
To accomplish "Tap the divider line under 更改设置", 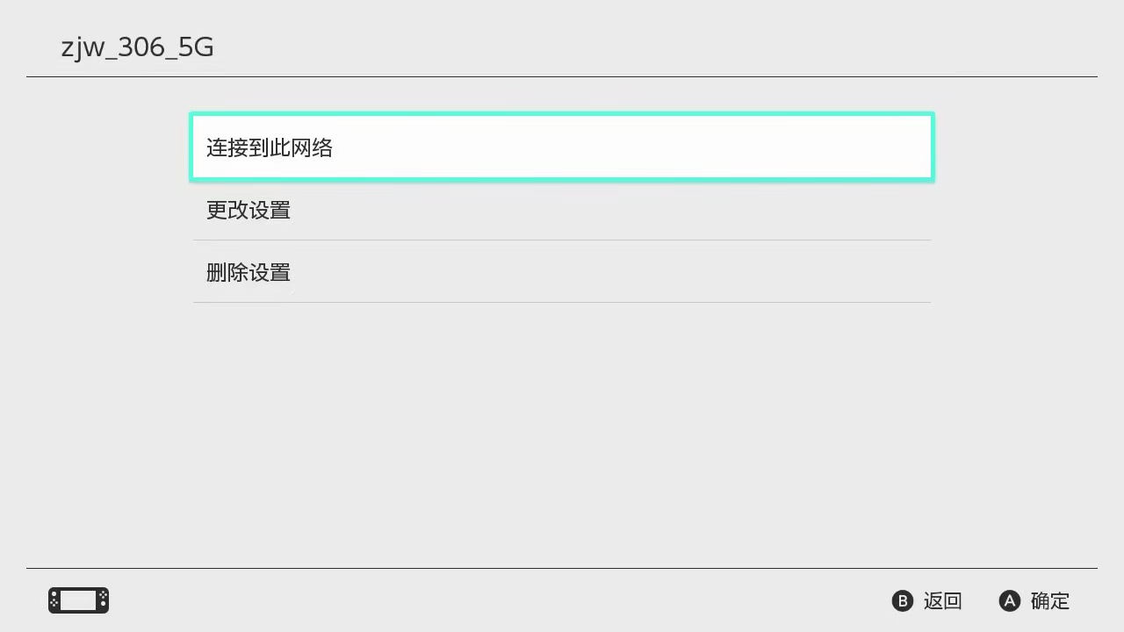I will [562, 241].
